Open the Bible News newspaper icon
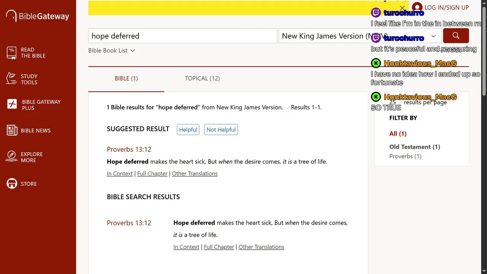 coord(12,130)
